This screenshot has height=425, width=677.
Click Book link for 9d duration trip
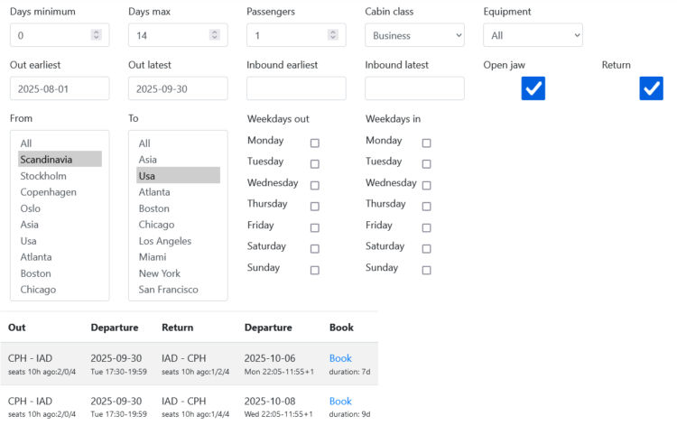click(x=340, y=401)
